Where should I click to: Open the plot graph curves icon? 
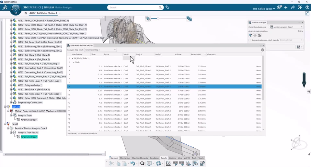168,163
